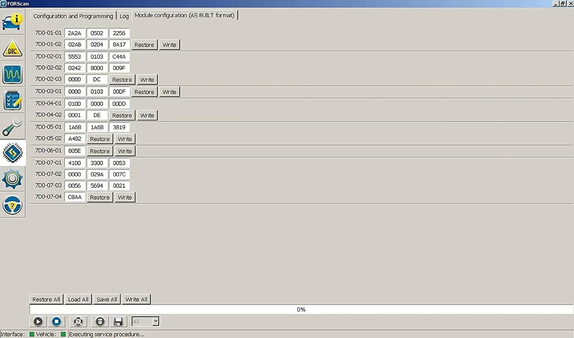This screenshot has width=574, height=338.
Task: Click Write in row 7D0-05-02
Action: 125,139
